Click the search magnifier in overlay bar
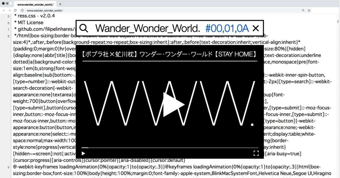340x178 pixels. (84, 28)
